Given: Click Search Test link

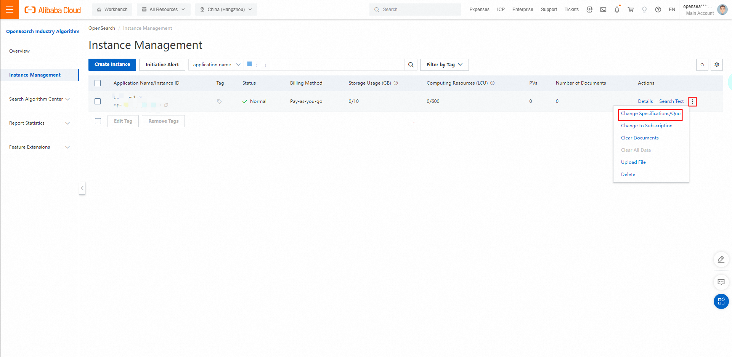Looking at the screenshot, I should coord(671,101).
